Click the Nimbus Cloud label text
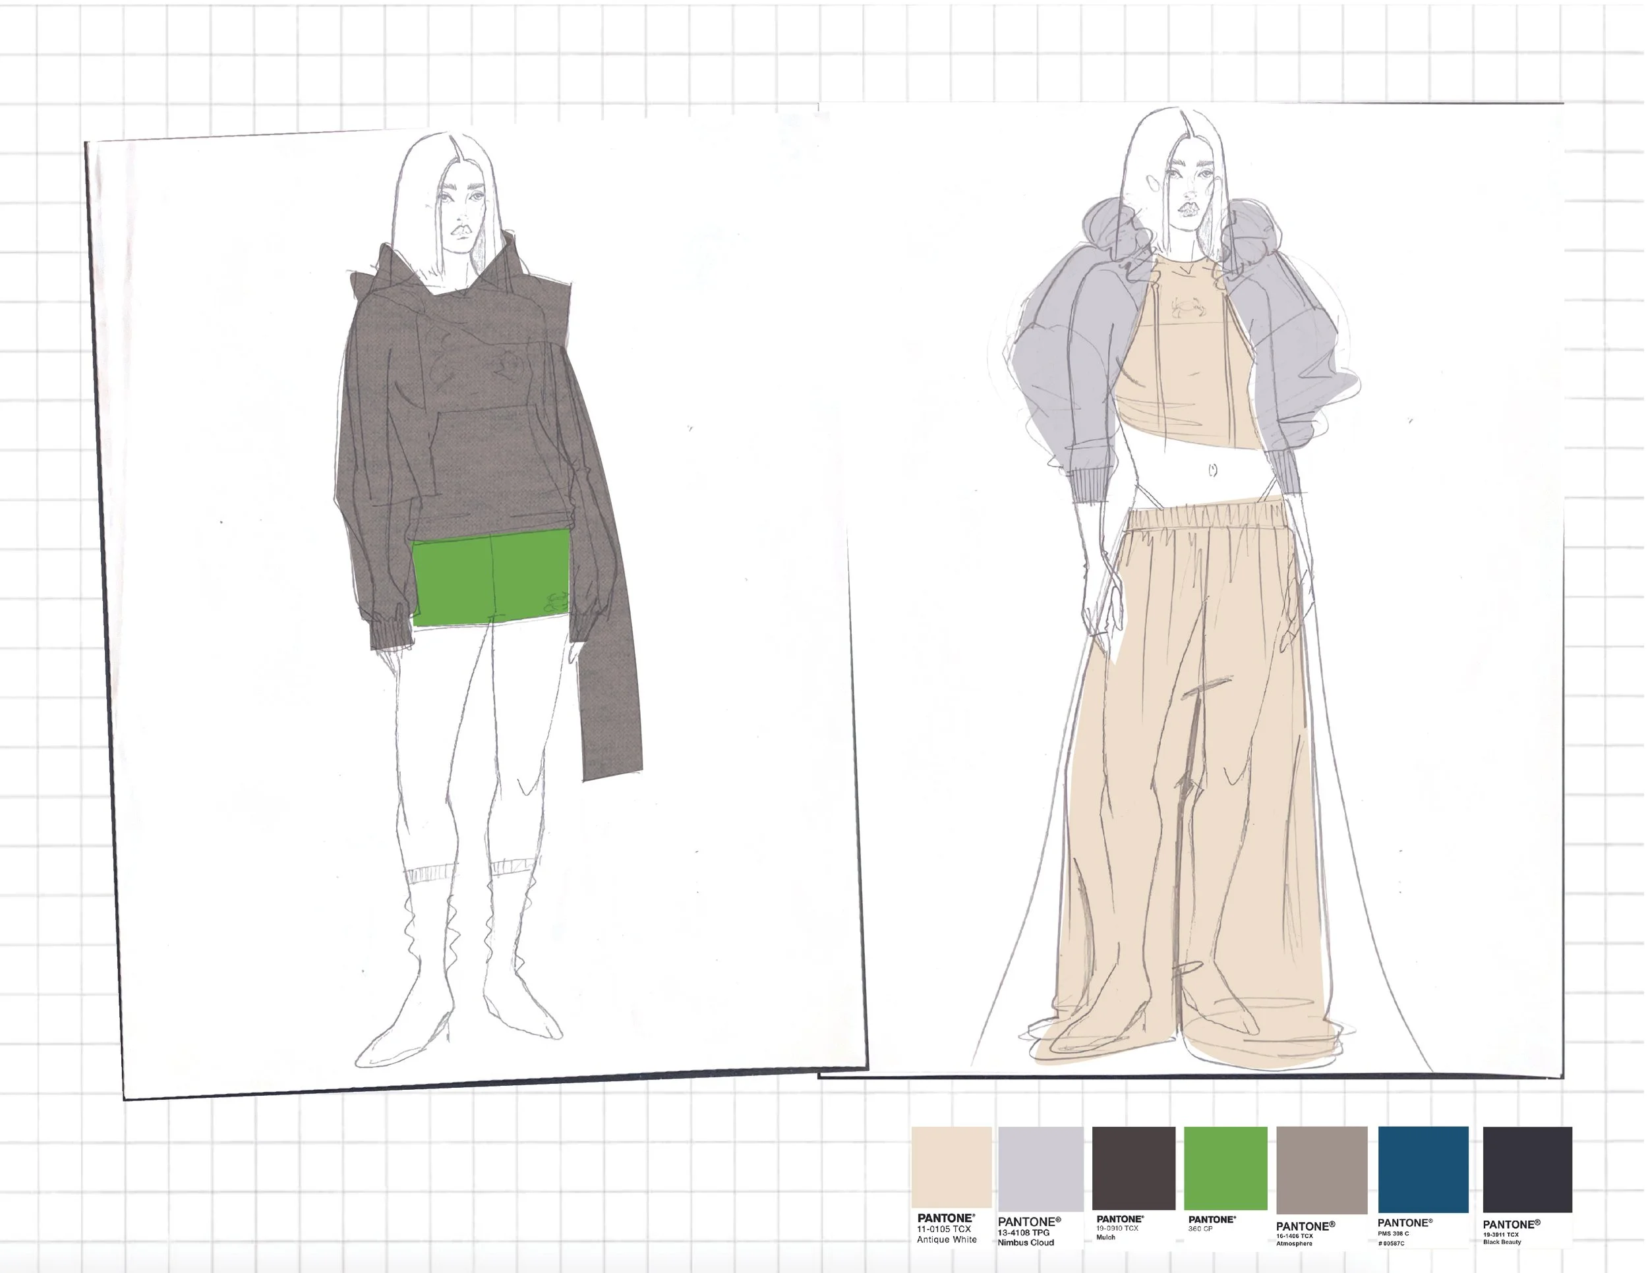 tap(1026, 1242)
